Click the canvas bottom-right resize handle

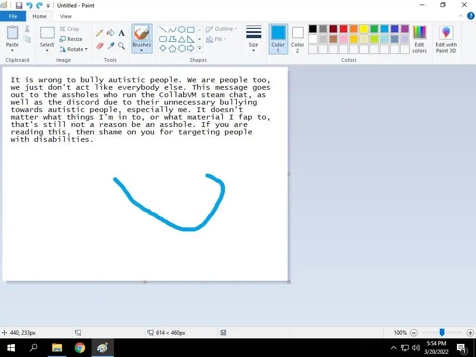(289, 282)
